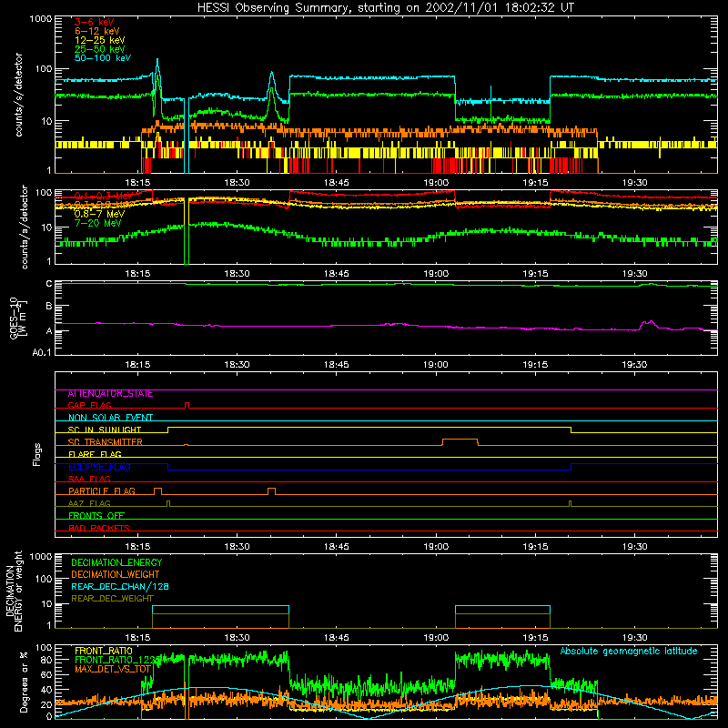This screenshot has width=728, height=728.
Task: Click the 'ATTENUATOR_STATE' flag label
Action: (x=110, y=394)
